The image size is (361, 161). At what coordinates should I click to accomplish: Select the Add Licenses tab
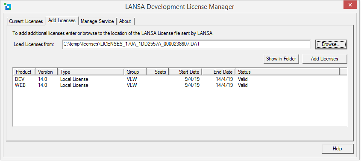point(62,20)
